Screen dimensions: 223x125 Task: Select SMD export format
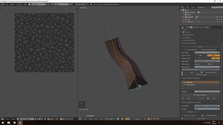click(201, 56)
